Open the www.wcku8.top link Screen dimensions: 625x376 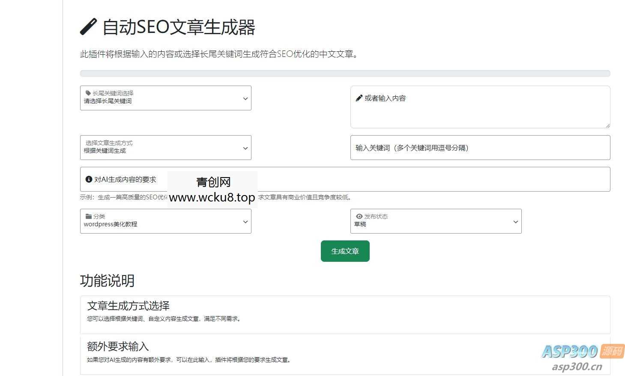[212, 198]
